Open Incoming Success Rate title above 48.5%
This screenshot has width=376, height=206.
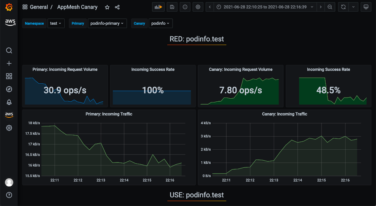(329, 69)
